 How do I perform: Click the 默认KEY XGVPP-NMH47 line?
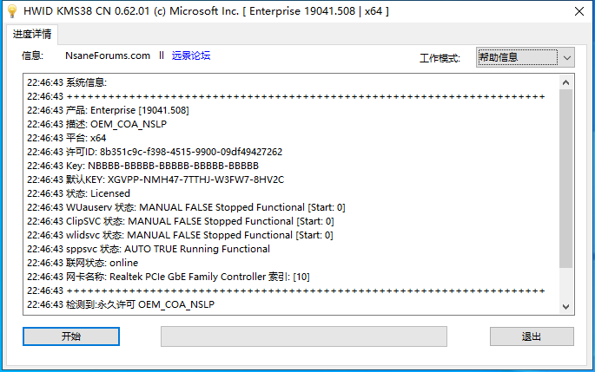pos(155,179)
